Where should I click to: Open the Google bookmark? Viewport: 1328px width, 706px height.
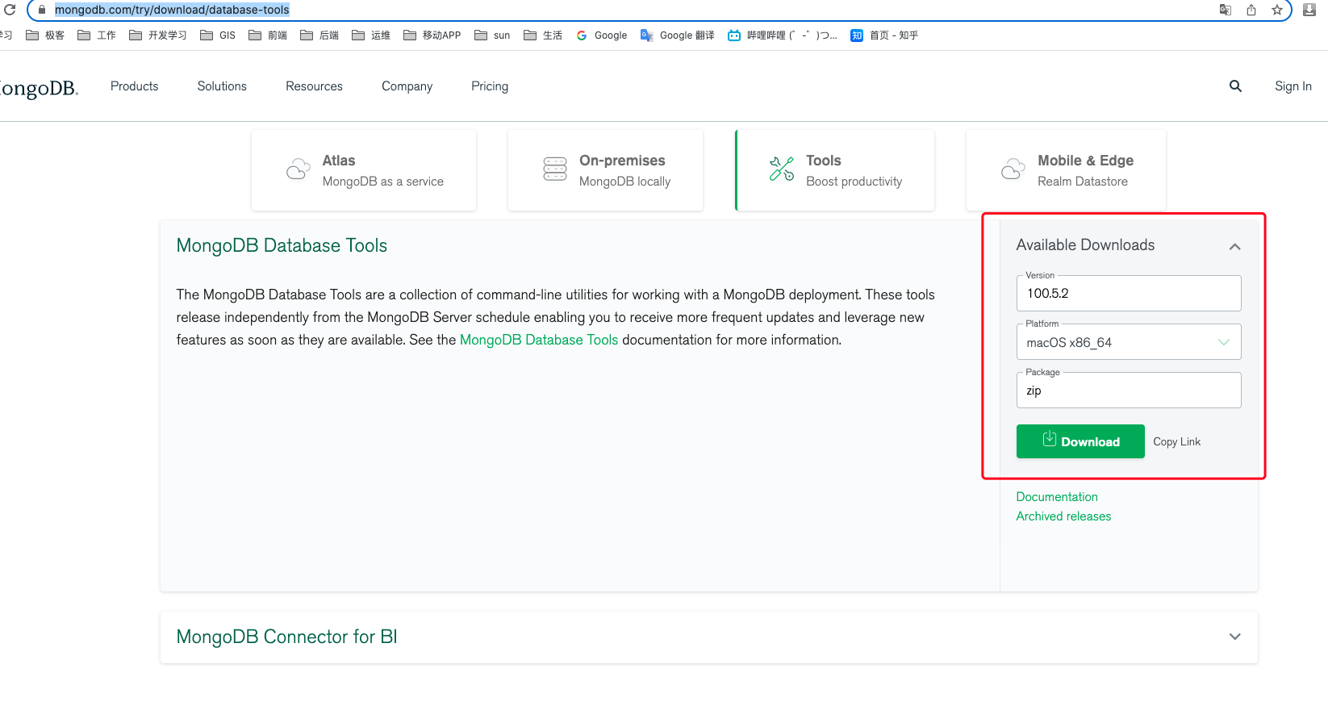point(602,36)
